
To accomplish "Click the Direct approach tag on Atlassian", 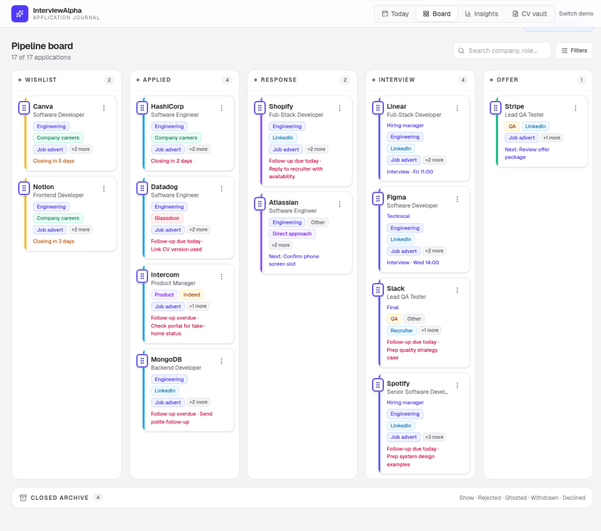I will [292, 234].
